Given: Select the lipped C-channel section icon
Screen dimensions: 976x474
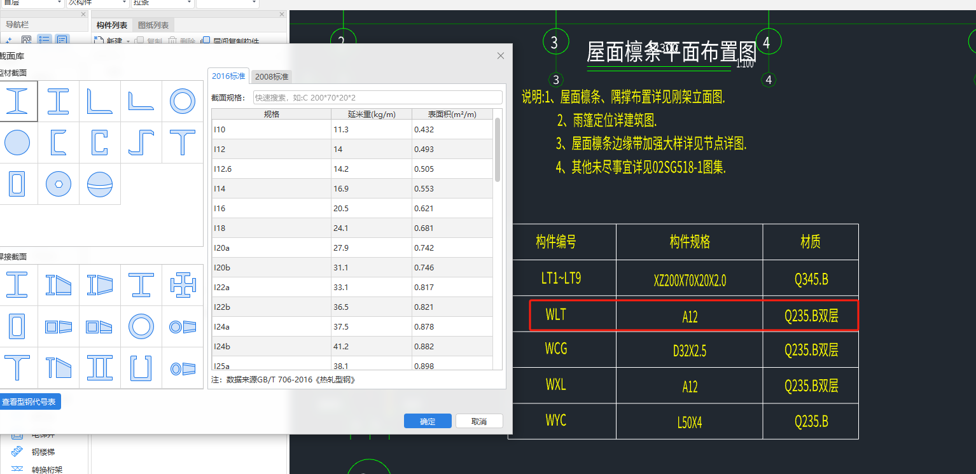Looking at the screenshot, I should (x=100, y=143).
